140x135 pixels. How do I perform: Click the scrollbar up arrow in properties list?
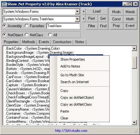[134, 48]
